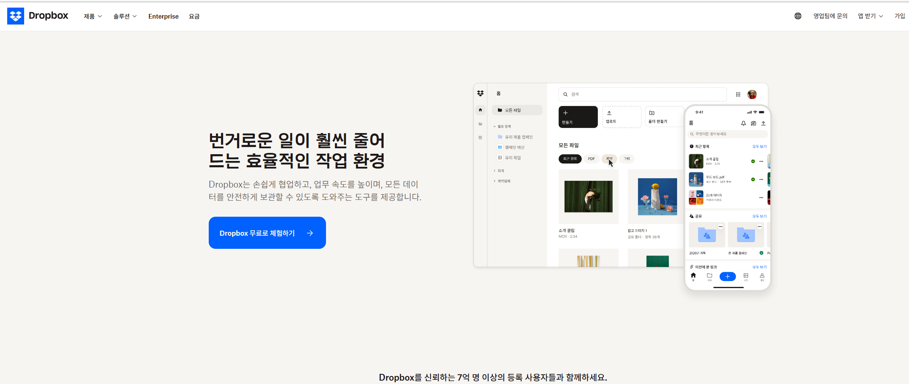Click the folder icon under the home icon

480,124
